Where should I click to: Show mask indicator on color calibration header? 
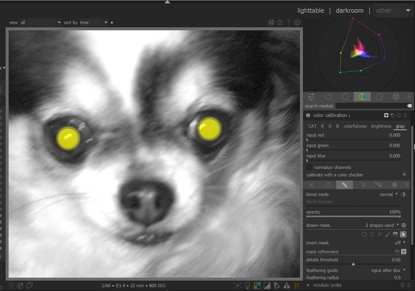click(x=386, y=115)
